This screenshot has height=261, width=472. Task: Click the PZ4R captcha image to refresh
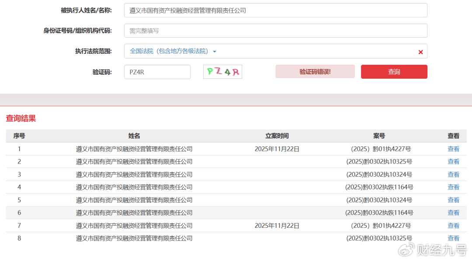[x=222, y=72]
